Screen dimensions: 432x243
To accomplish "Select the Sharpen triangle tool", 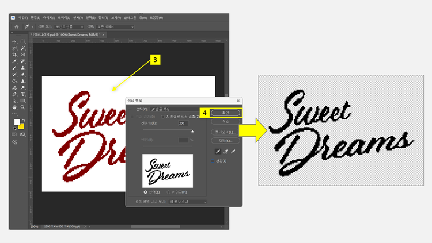I will click(23, 81).
